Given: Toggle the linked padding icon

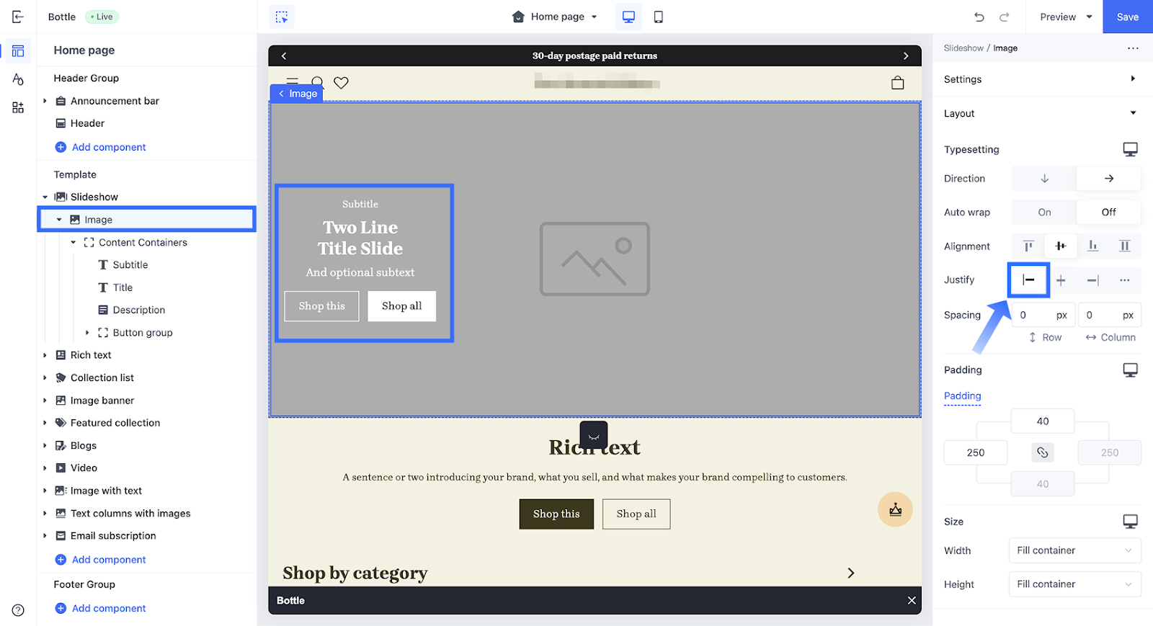Looking at the screenshot, I should (1042, 452).
